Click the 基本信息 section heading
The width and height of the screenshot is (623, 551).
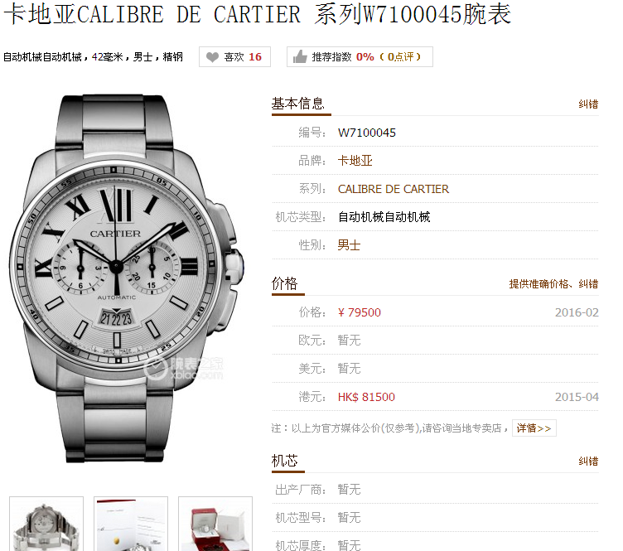click(298, 104)
